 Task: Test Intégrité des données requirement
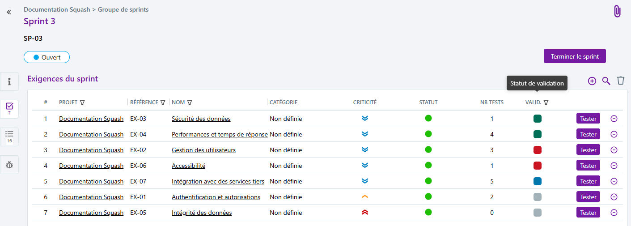(588, 213)
